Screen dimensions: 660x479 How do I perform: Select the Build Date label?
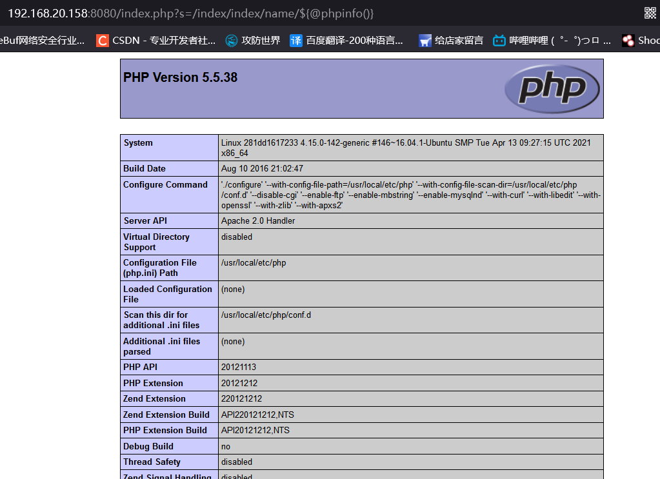(145, 168)
